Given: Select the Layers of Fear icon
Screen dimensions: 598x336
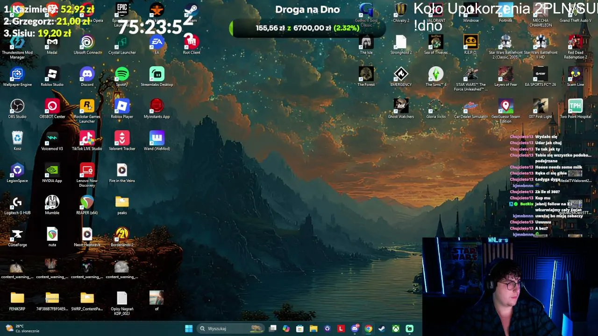Looking at the screenshot, I should [x=505, y=77].
